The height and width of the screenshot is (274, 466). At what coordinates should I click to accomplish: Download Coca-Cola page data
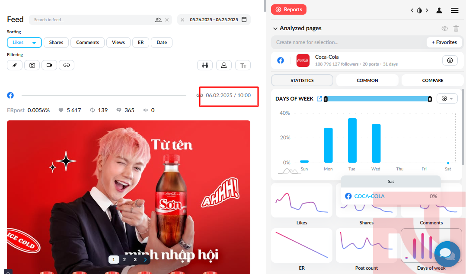(450, 60)
